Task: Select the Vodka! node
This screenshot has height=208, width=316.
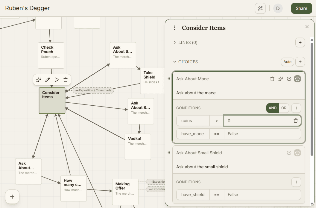Action: [138, 147]
